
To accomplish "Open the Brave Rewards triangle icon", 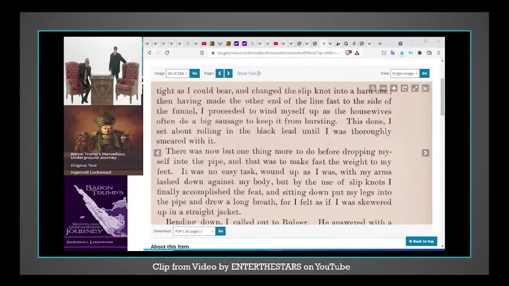I will [x=357, y=53].
